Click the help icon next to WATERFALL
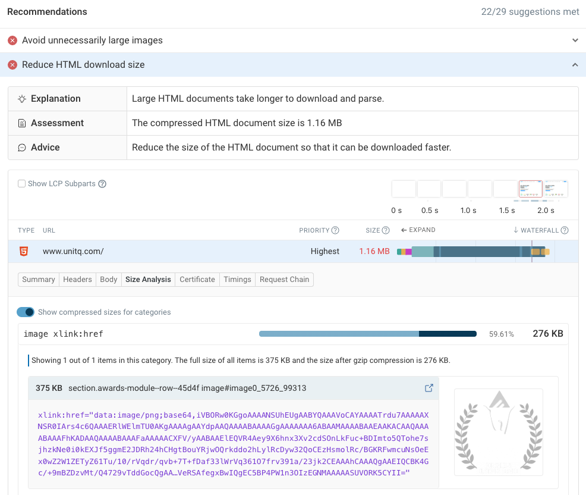The image size is (586, 495). pyautogui.click(x=563, y=230)
